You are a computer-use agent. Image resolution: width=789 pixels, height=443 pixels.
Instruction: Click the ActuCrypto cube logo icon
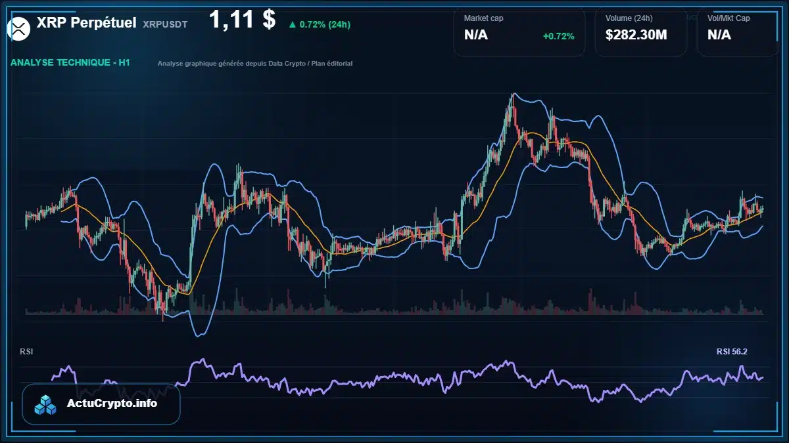click(46, 405)
